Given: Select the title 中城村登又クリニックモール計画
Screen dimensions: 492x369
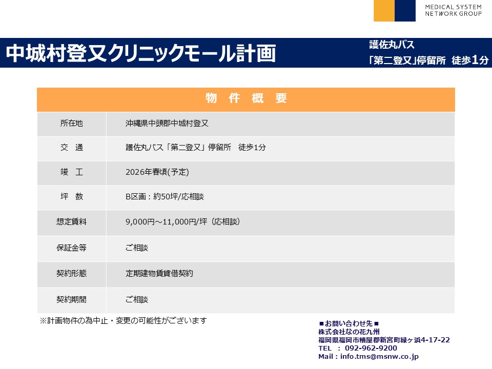Looking at the screenshot, I should 141,53.
